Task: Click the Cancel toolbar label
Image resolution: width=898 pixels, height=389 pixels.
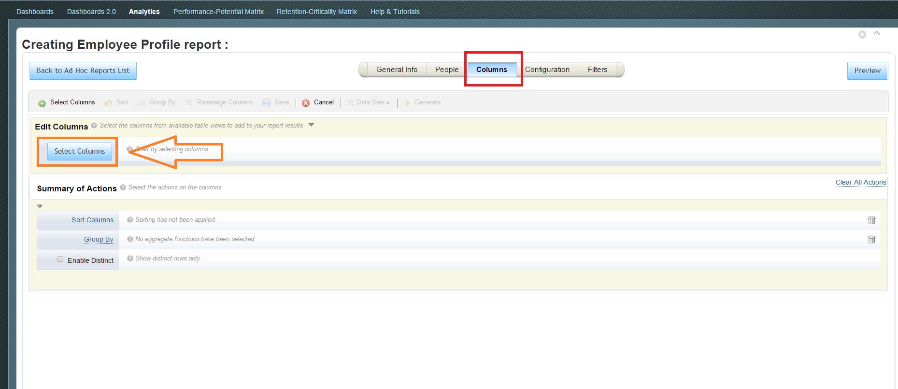Action: (x=324, y=102)
